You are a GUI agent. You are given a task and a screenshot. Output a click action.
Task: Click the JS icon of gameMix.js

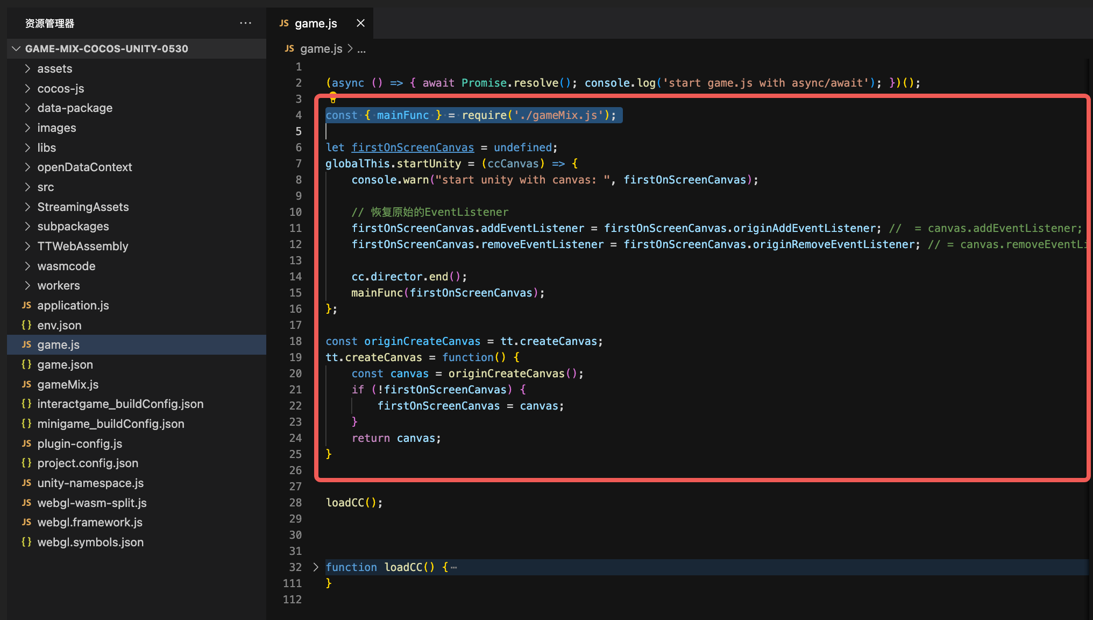click(x=26, y=384)
